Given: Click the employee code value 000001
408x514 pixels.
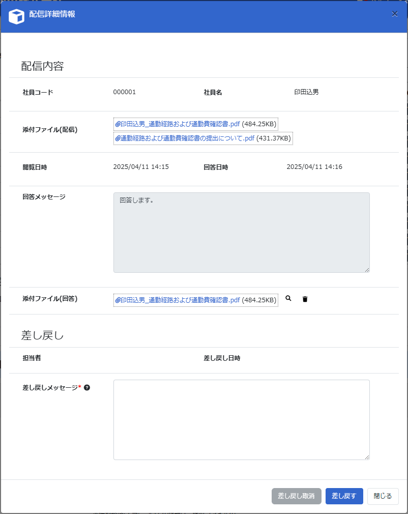Looking at the screenshot, I should point(125,92).
